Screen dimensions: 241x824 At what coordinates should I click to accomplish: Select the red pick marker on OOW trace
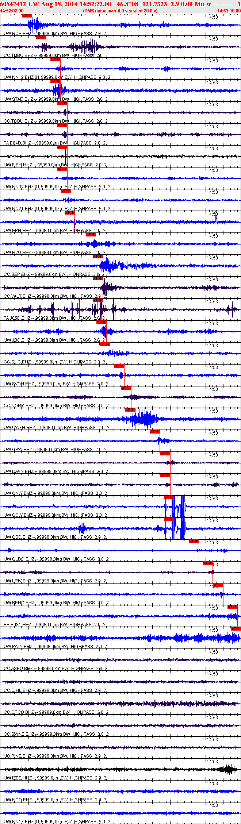click(x=169, y=497)
